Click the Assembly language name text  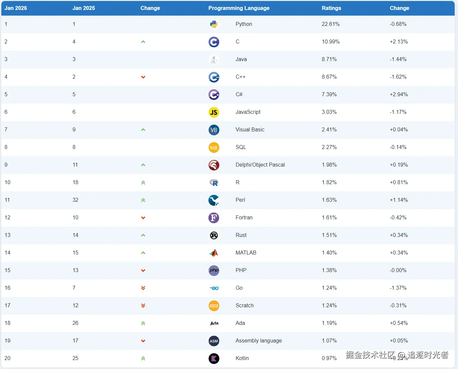tap(258, 341)
